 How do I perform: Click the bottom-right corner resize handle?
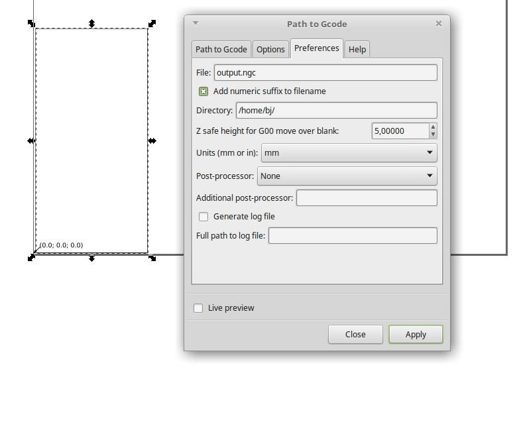coord(152,258)
